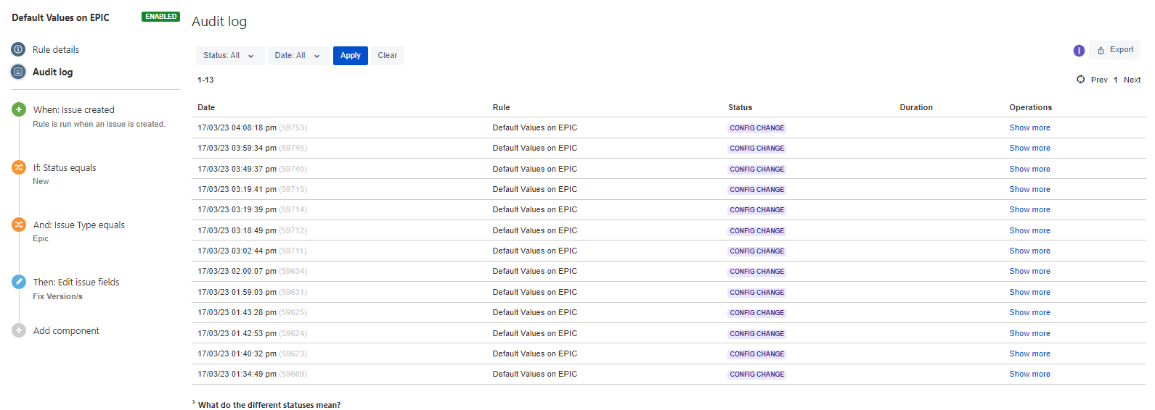The image size is (1155, 410).
Task: Select the orange Issue Type equals icon
Action: click(19, 225)
